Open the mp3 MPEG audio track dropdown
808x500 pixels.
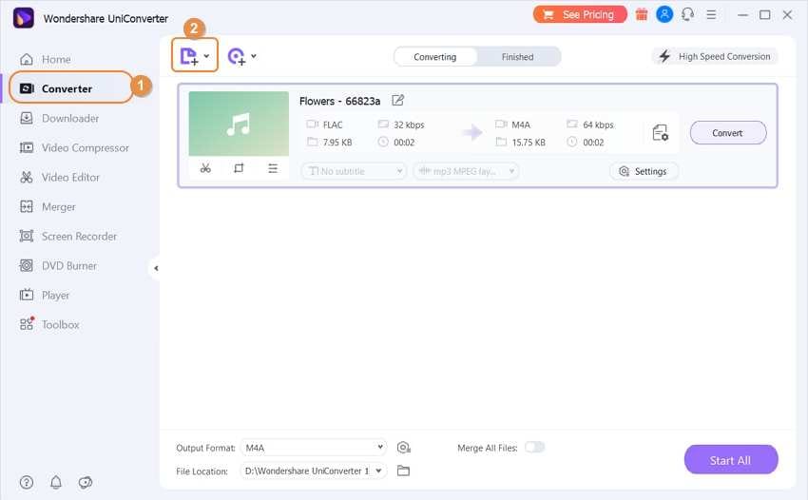click(x=466, y=171)
